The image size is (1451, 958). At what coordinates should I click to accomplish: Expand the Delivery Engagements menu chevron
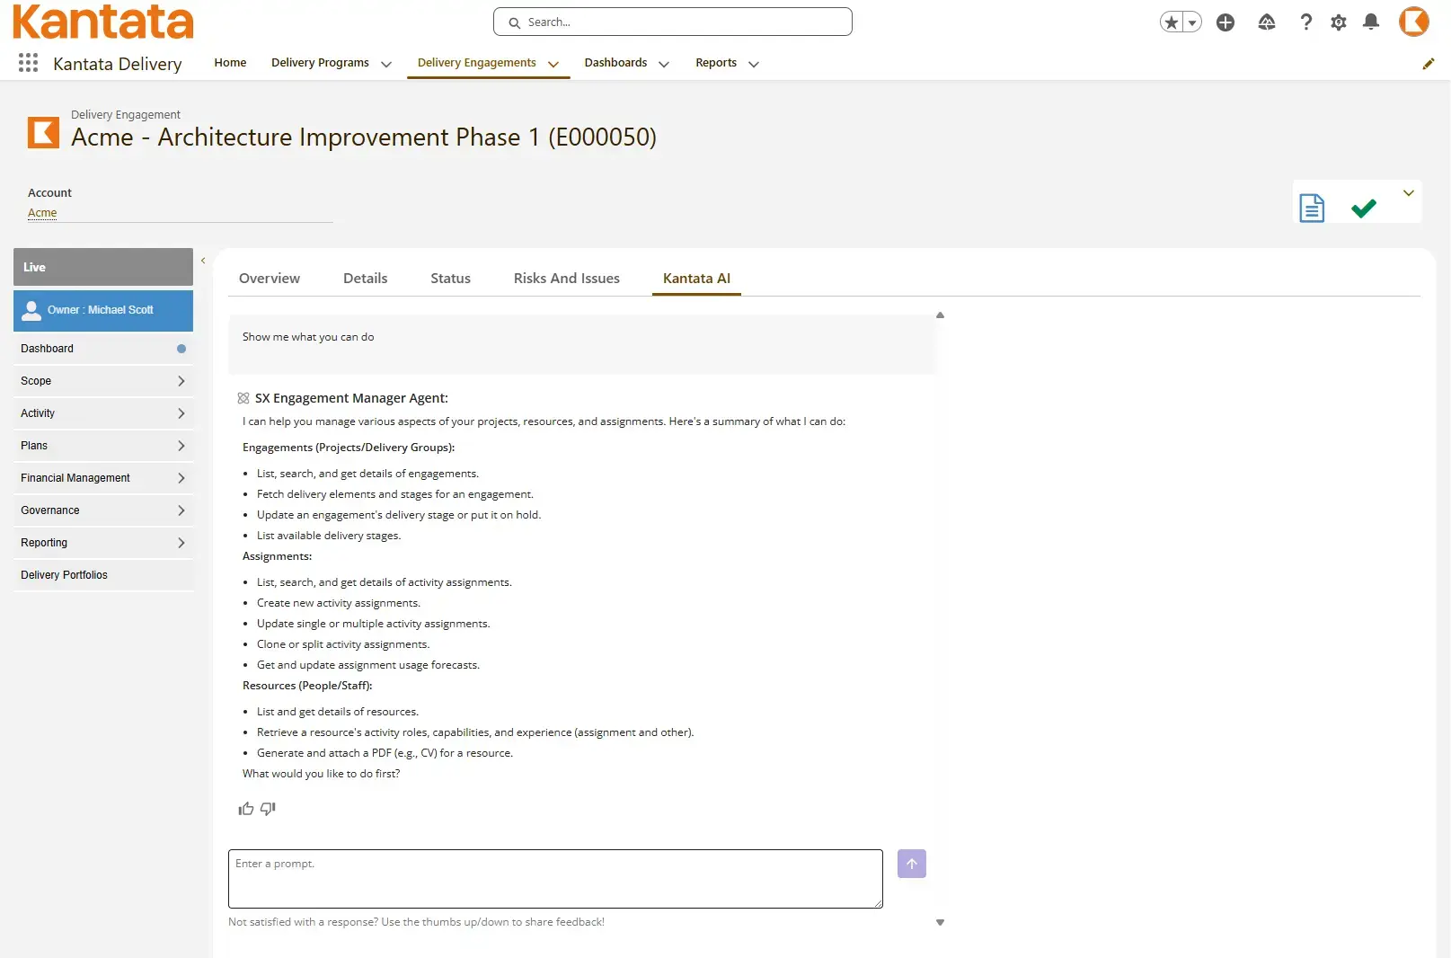(x=554, y=65)
